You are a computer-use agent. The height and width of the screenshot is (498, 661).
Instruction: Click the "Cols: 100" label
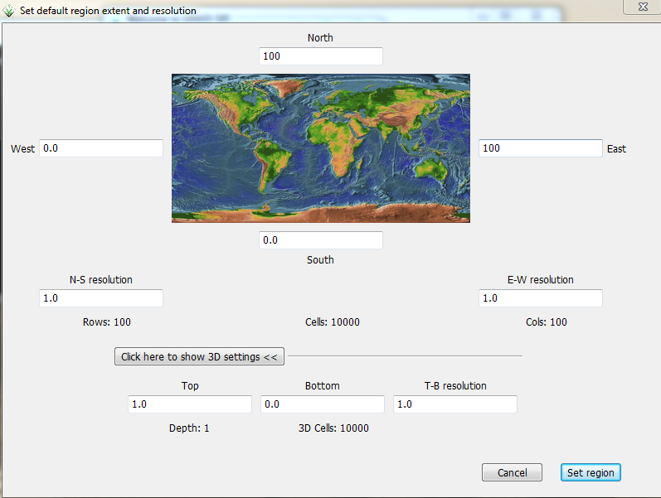[546, 322]
